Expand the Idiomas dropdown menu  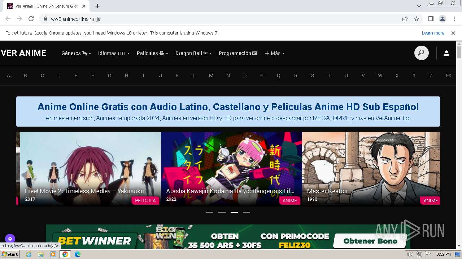click(x=114, y=53)
